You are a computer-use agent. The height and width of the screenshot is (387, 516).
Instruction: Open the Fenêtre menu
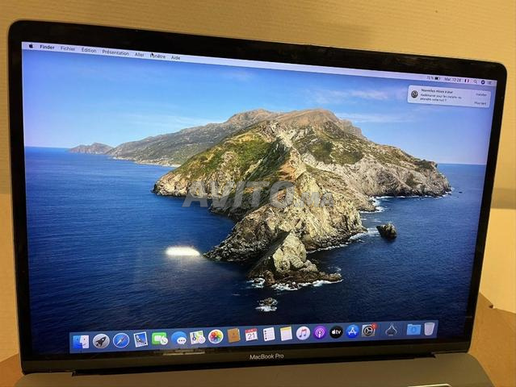point(157,56)
